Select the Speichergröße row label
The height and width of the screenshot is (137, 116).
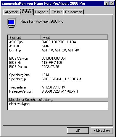click(20, 75)
